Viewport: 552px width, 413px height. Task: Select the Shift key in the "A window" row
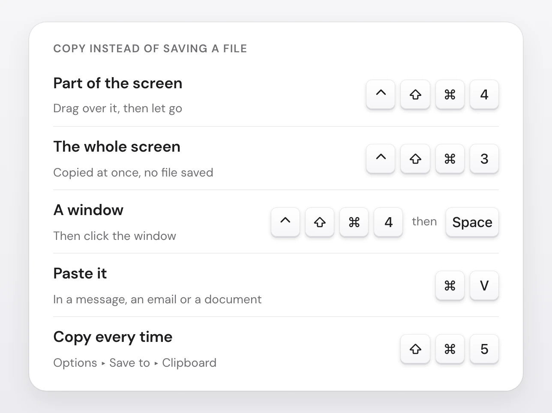tap(320, 222)
